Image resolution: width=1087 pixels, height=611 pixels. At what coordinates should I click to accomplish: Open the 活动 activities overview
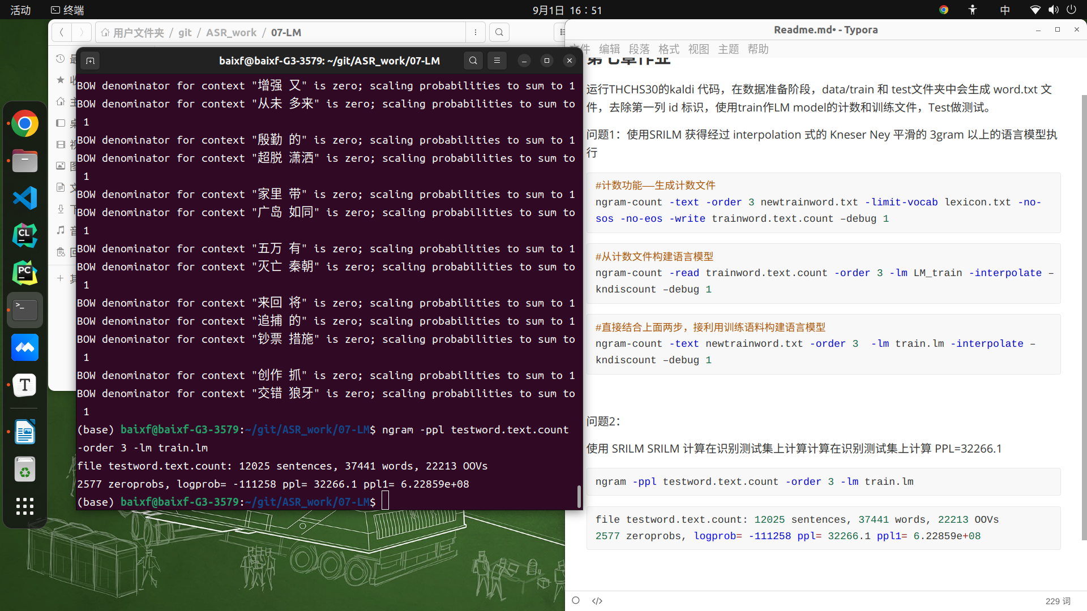[21, 10]
